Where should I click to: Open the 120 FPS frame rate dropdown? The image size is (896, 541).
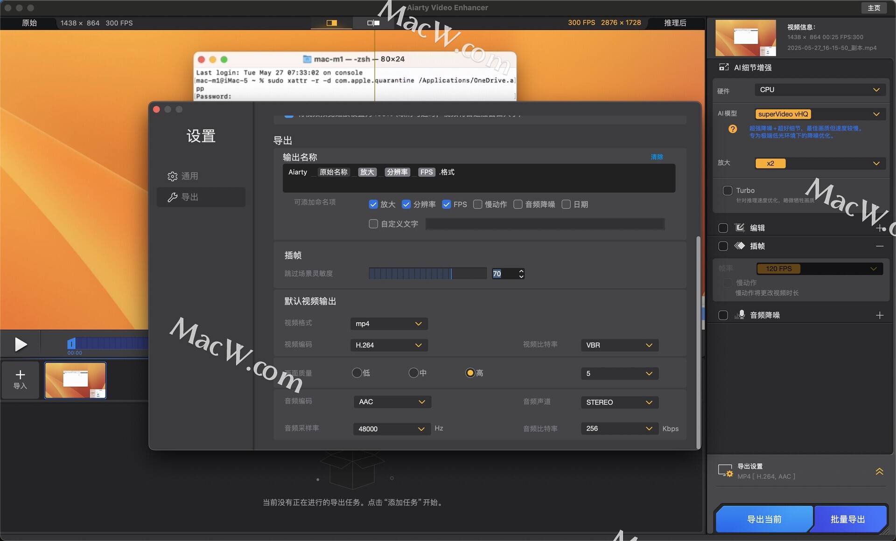[x=819, y=269]
